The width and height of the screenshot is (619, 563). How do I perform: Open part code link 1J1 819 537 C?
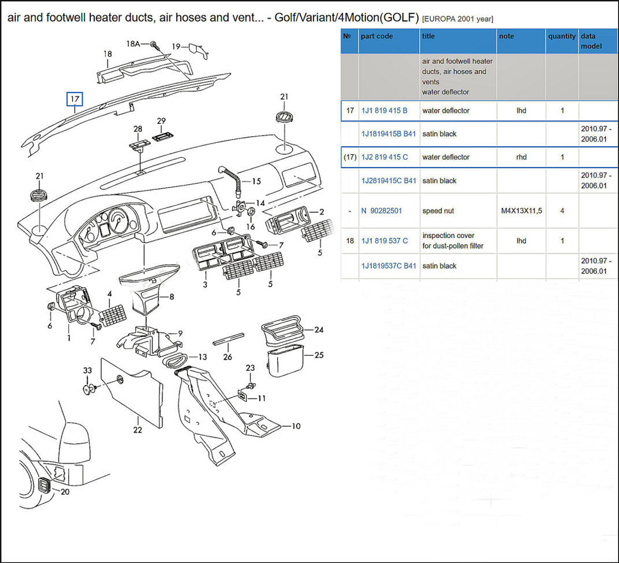[x=384, y=241]
